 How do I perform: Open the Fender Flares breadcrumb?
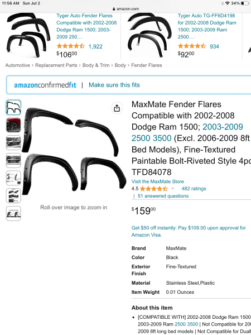[x=146, y=65]
